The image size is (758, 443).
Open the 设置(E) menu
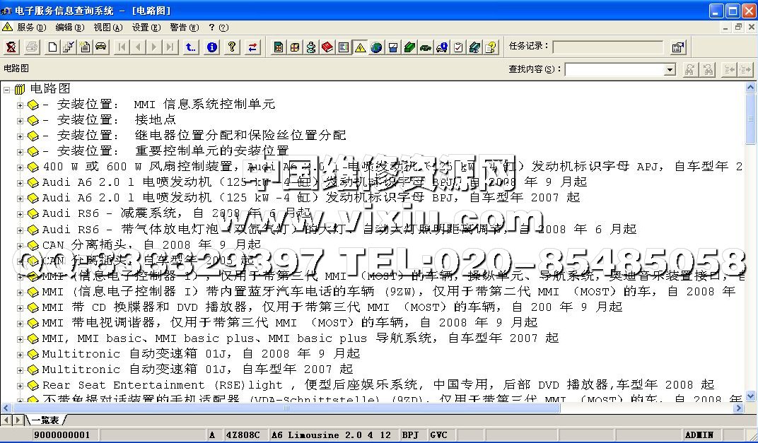coord(146,28)
